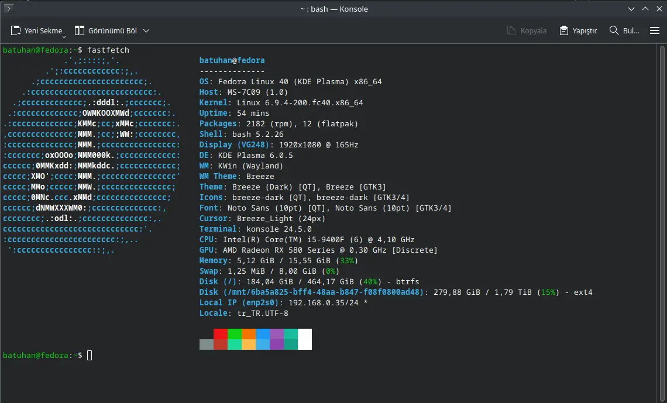This screenshot has height=403, width=667.
Task: Click the Memory usage line
Action: (x=279, y=261)
